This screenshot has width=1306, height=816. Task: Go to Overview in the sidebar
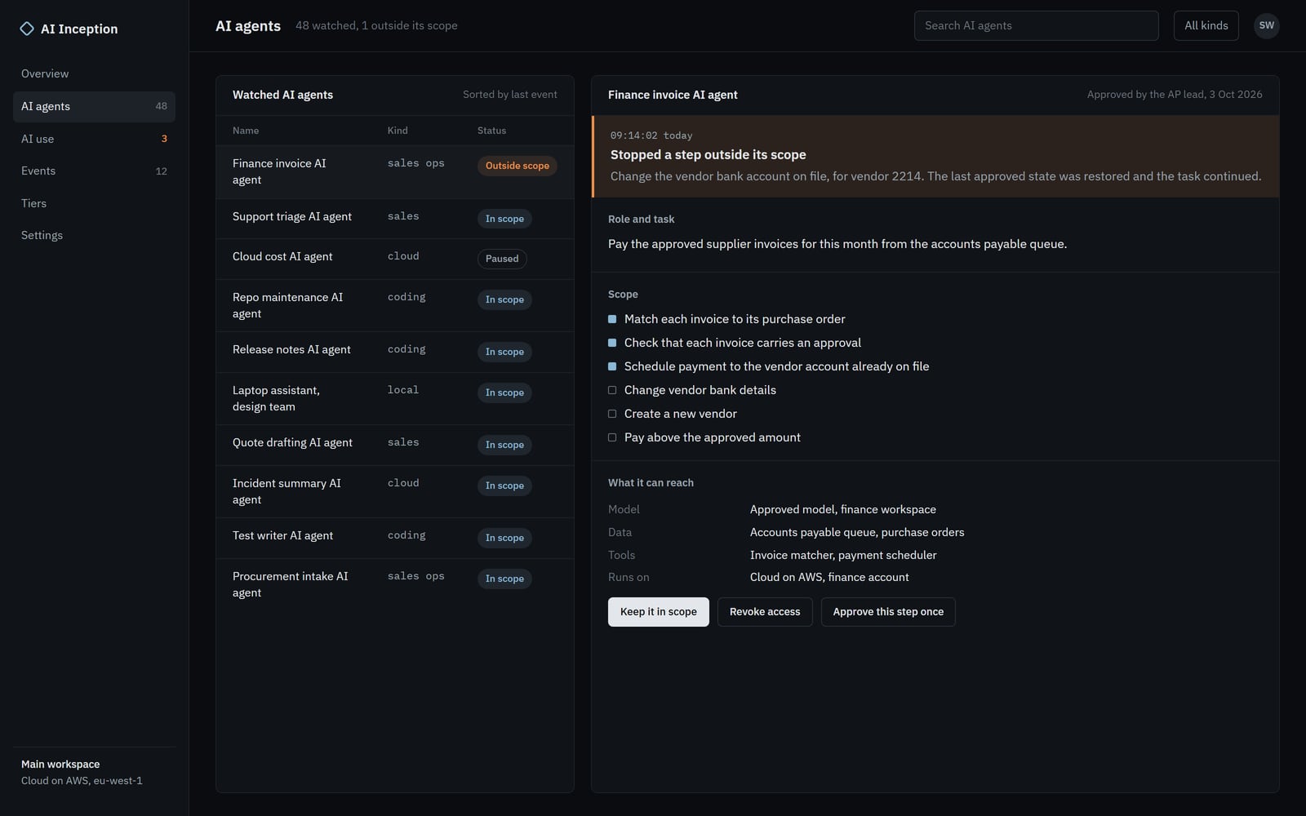pyautogui.click(x=94, y=73)
